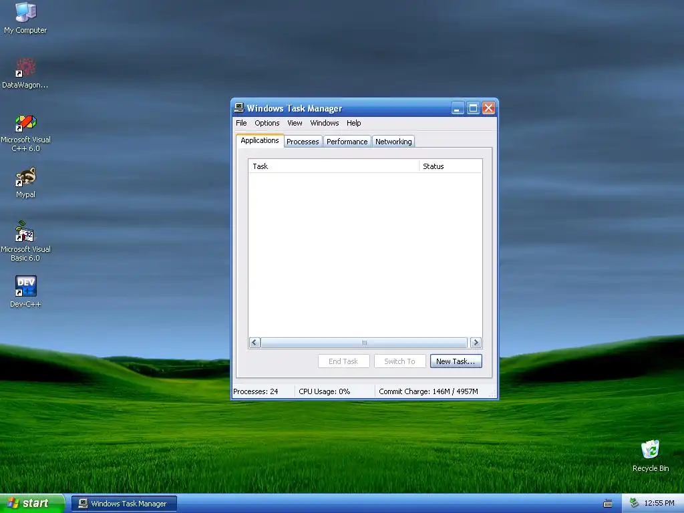
Task: Click the horizontal scrollbar thumb in task list
Action: click(x=364, y=343)
